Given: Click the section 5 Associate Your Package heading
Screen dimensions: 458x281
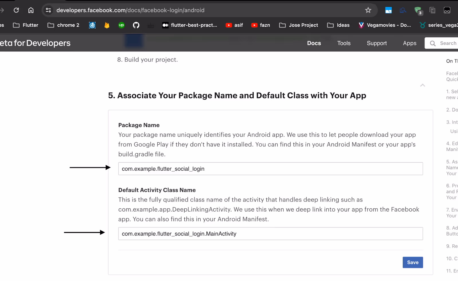Looking at the screenshot, I should tap(237, 95).
